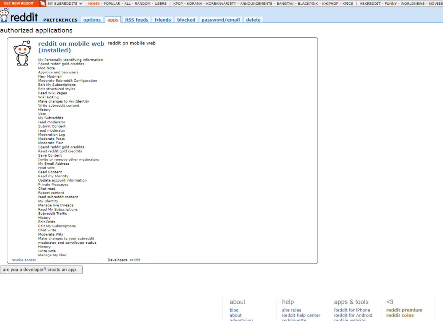Open the reddit premium link

[404, 310]
